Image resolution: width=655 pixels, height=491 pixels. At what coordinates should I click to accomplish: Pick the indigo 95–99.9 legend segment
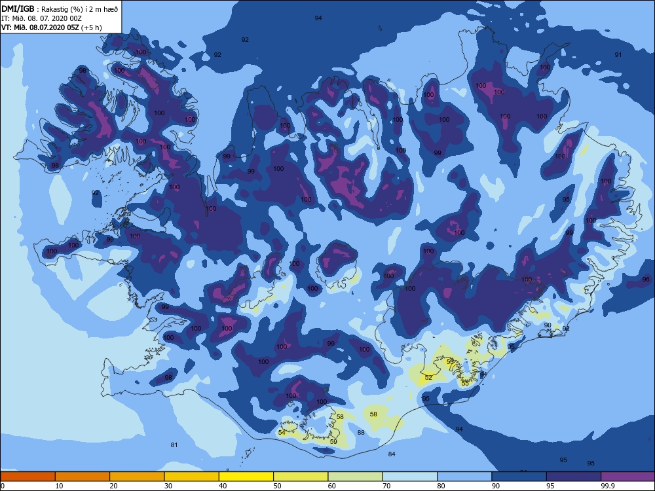tap(574, 477)
